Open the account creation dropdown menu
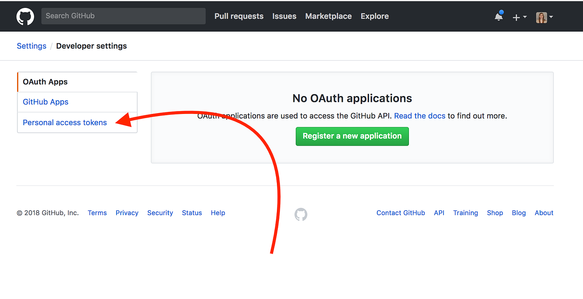This screenshot has height=299, width=583. pyautogui.click(x=520, y=17)
